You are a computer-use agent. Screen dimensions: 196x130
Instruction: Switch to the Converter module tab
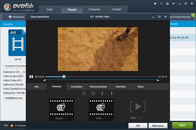(94, 9)
